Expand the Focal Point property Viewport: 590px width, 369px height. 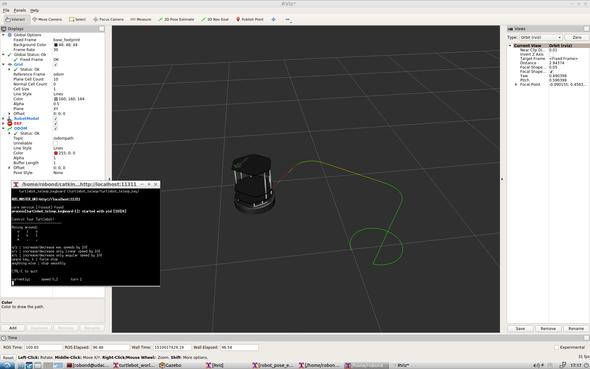click(516, 85)
